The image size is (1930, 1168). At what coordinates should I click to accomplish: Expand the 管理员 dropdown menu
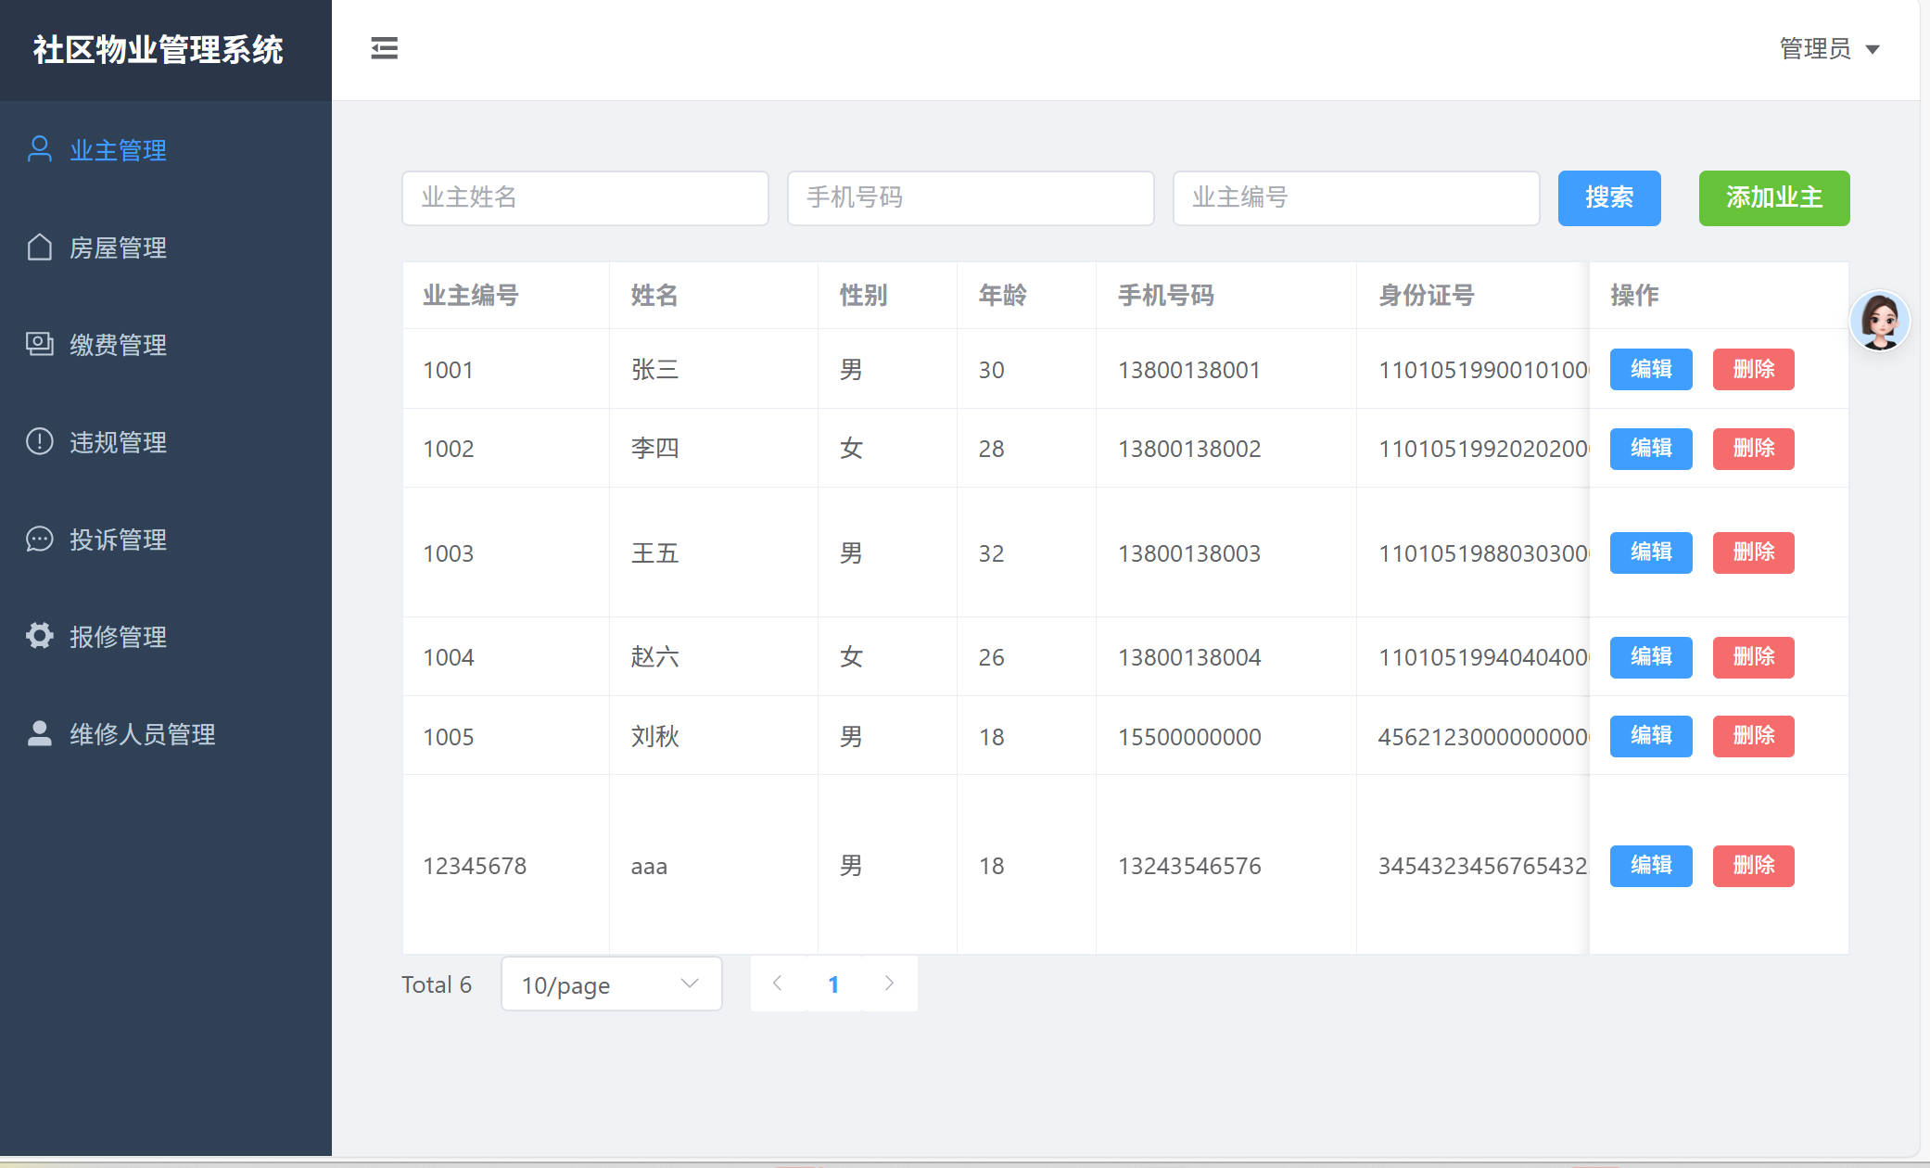[1828, 48]
